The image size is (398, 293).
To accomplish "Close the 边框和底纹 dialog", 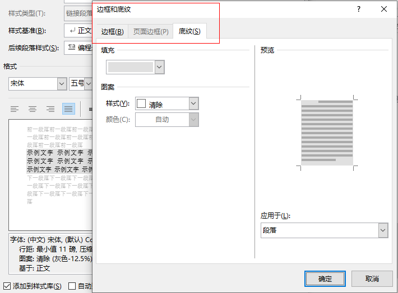I will (384, 10).
